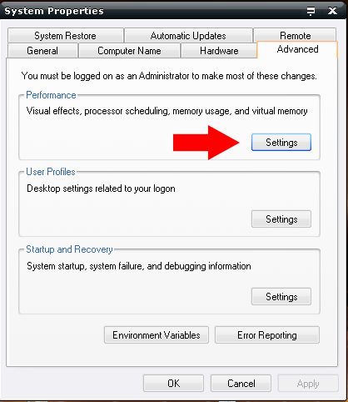
Task: Click the Environment Variables button
Action: coord(157,335)
